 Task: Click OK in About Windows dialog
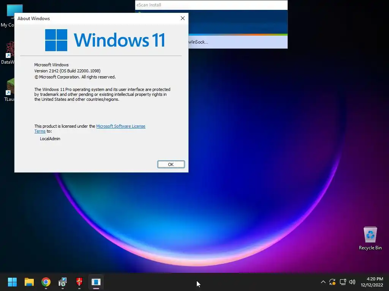coord(171,164)
